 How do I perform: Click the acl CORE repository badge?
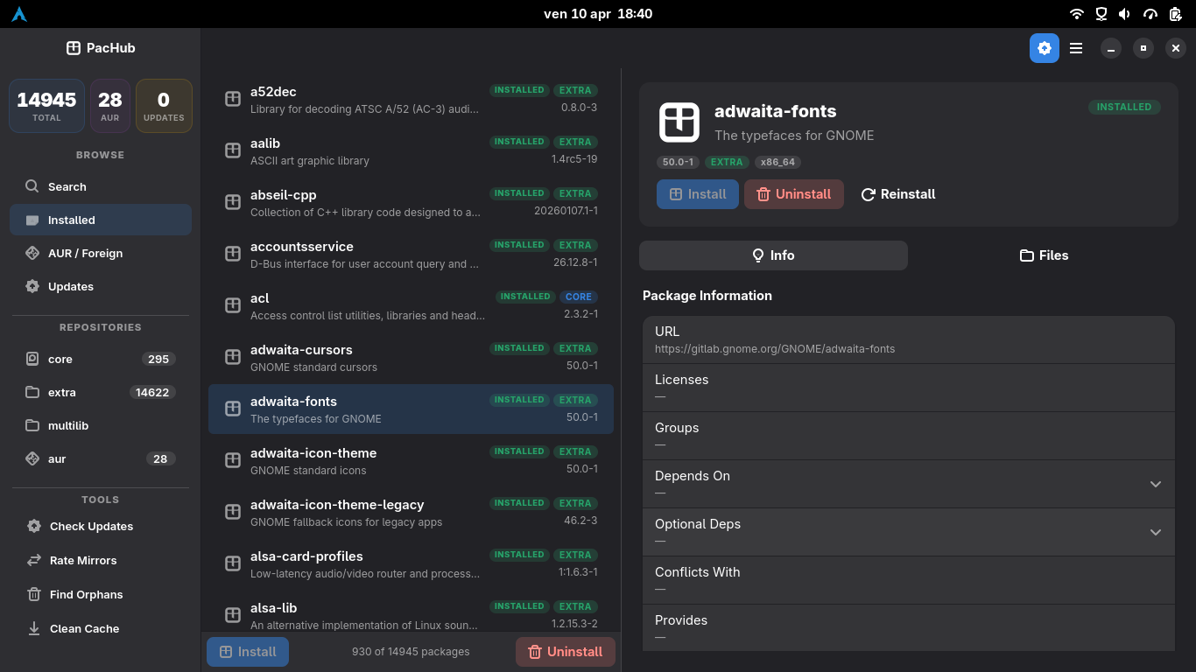(578, 297)
